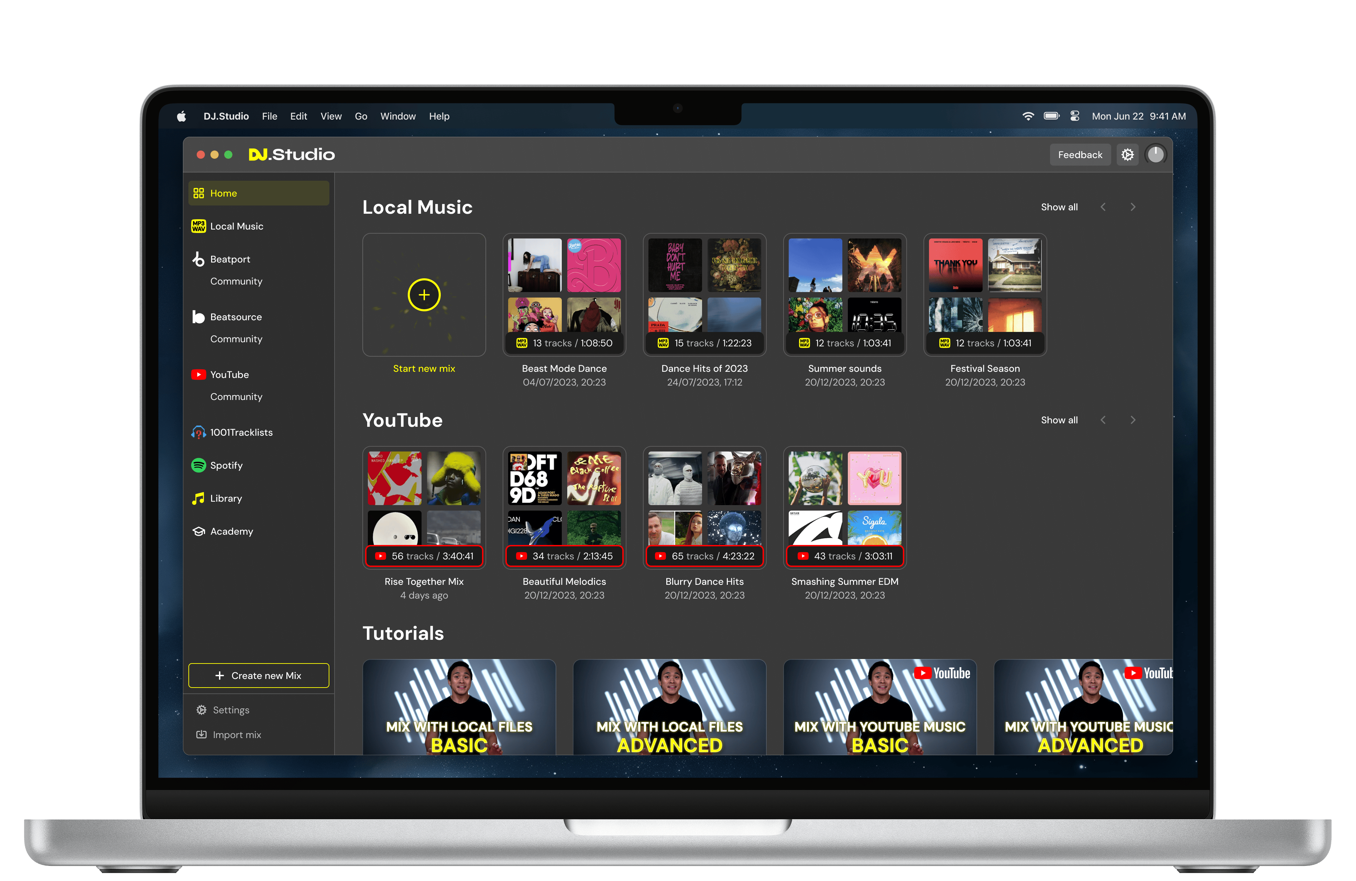Open the Edit menu

tap(298, 116)
